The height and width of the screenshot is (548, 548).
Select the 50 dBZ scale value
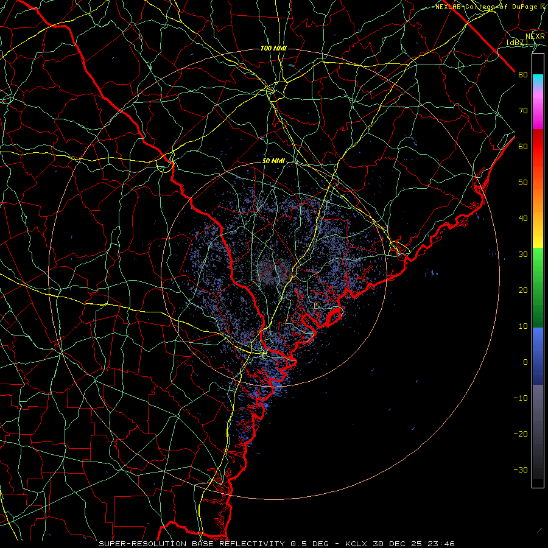tap(523, 183)
